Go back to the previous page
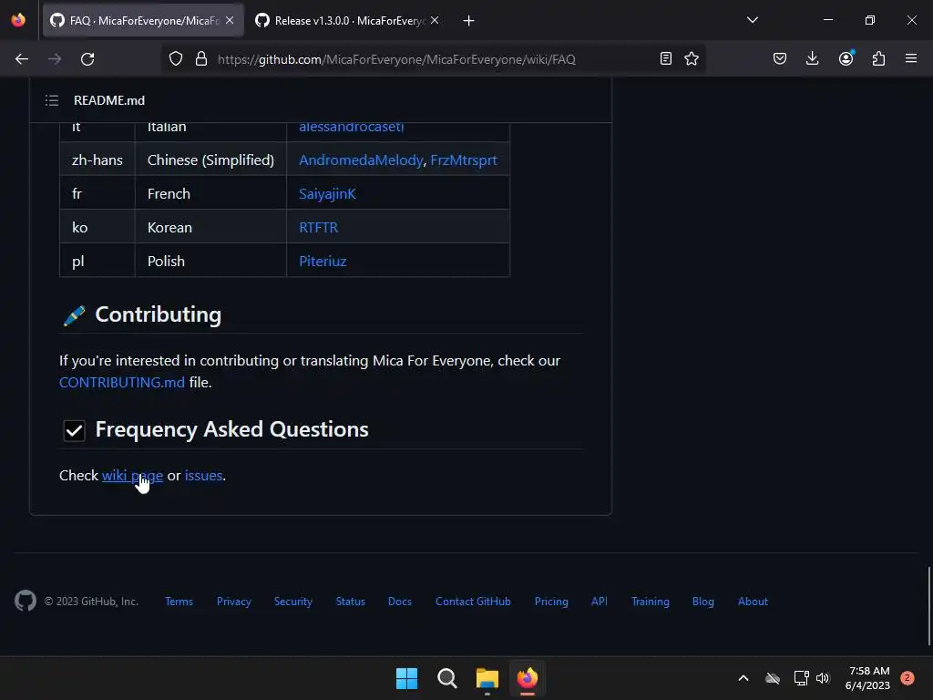Viewport: 933px width, 700px height. coord(22,59)
